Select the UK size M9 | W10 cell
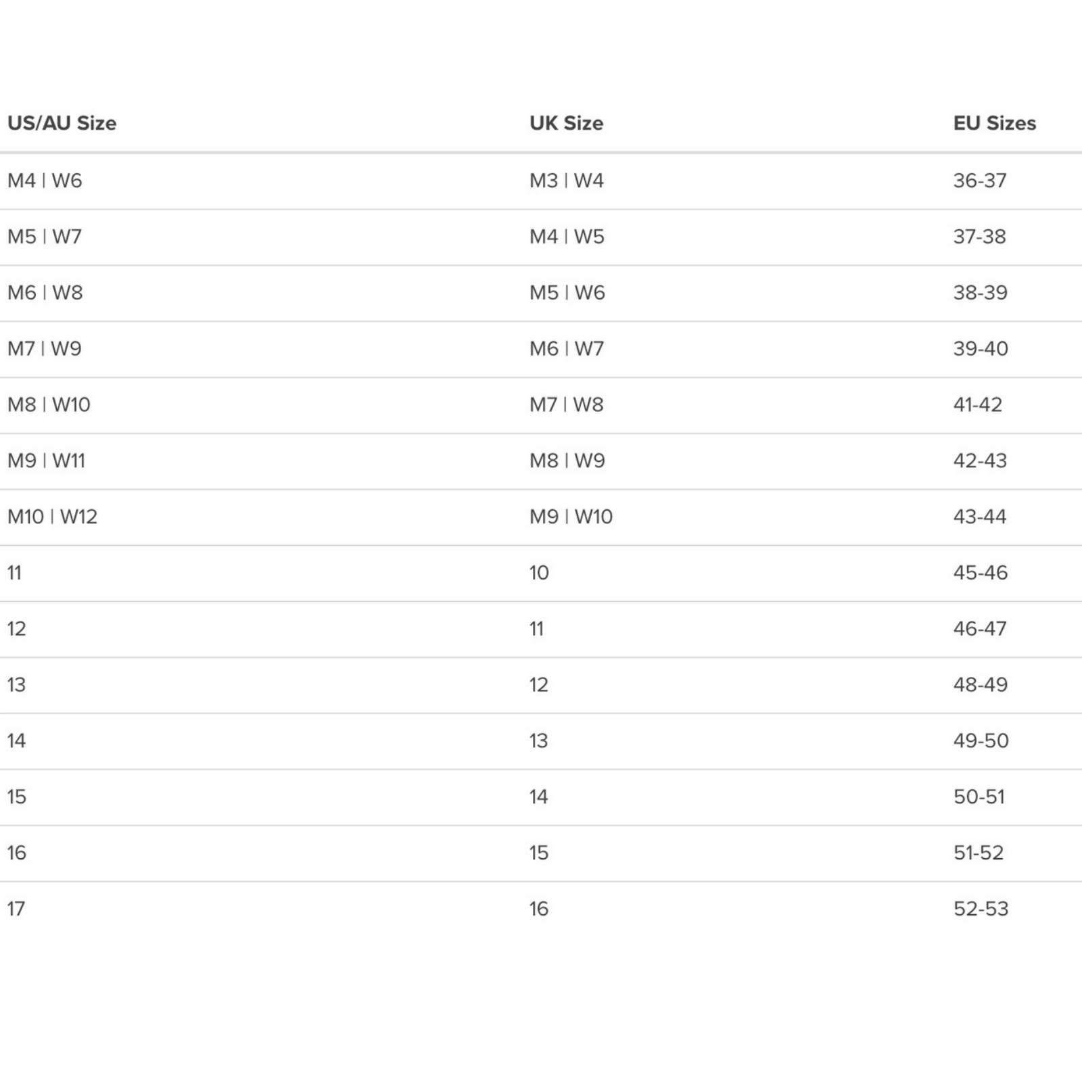Screen dimensions: 1082x1082 571,517
